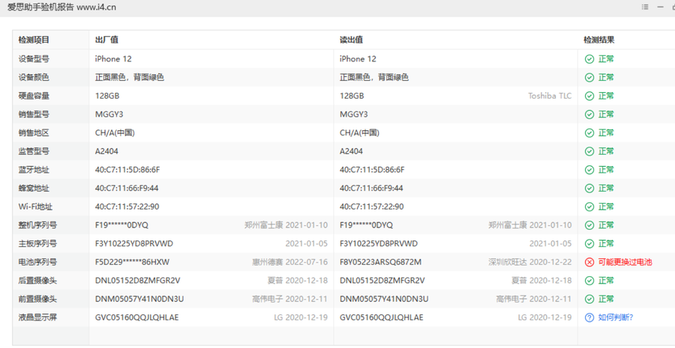Select the 整机序列号 row label

[x=37, y=225]
